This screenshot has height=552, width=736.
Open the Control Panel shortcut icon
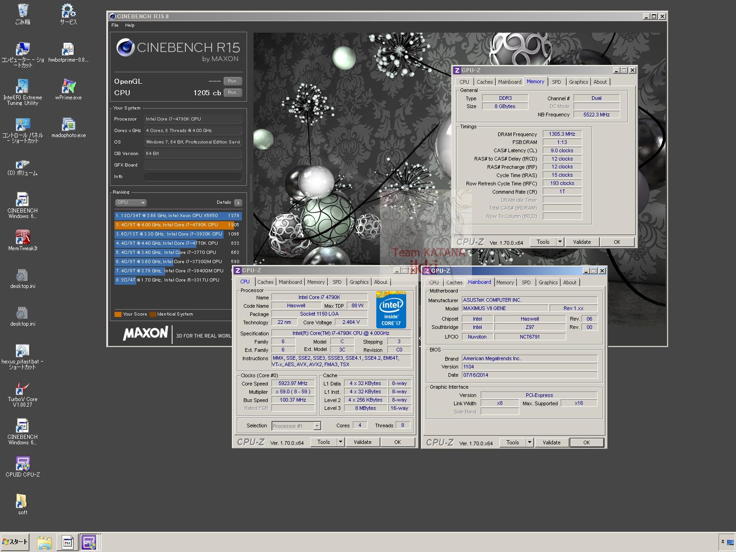[x=22, y=130]
